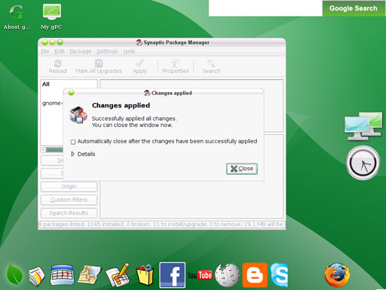Open the news icon in dock

37,276
